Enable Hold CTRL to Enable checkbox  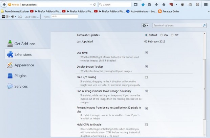(146, 124)
